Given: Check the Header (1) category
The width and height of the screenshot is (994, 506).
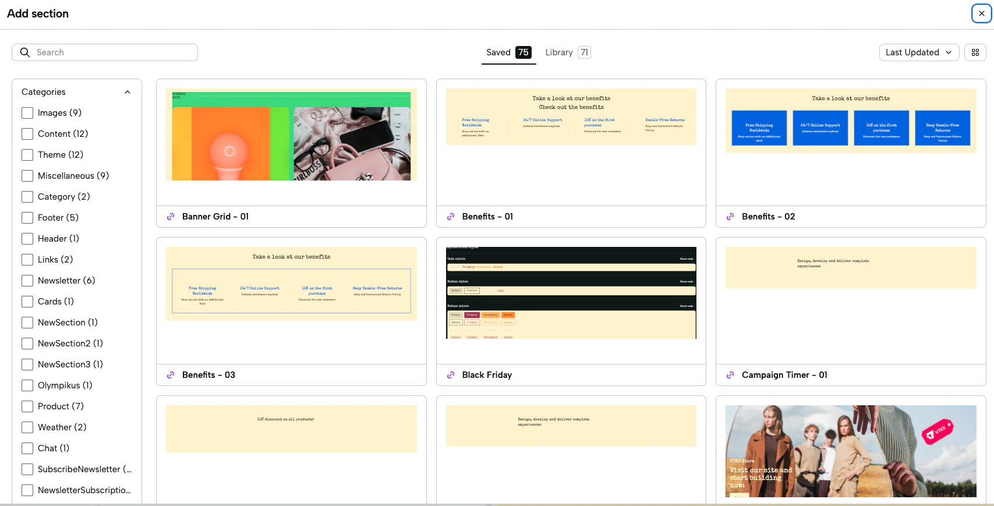Looking at the screenshot, I should [27, 239].
